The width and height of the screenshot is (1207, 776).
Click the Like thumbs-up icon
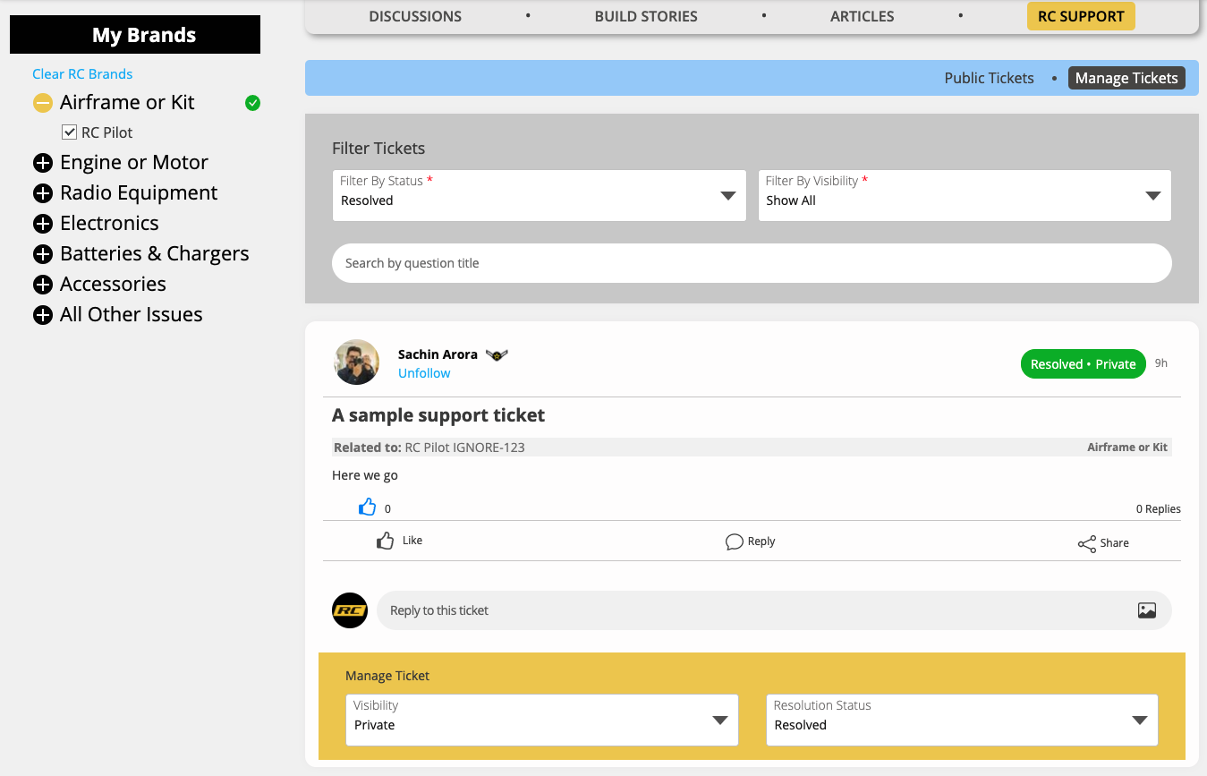click(386, 541)
